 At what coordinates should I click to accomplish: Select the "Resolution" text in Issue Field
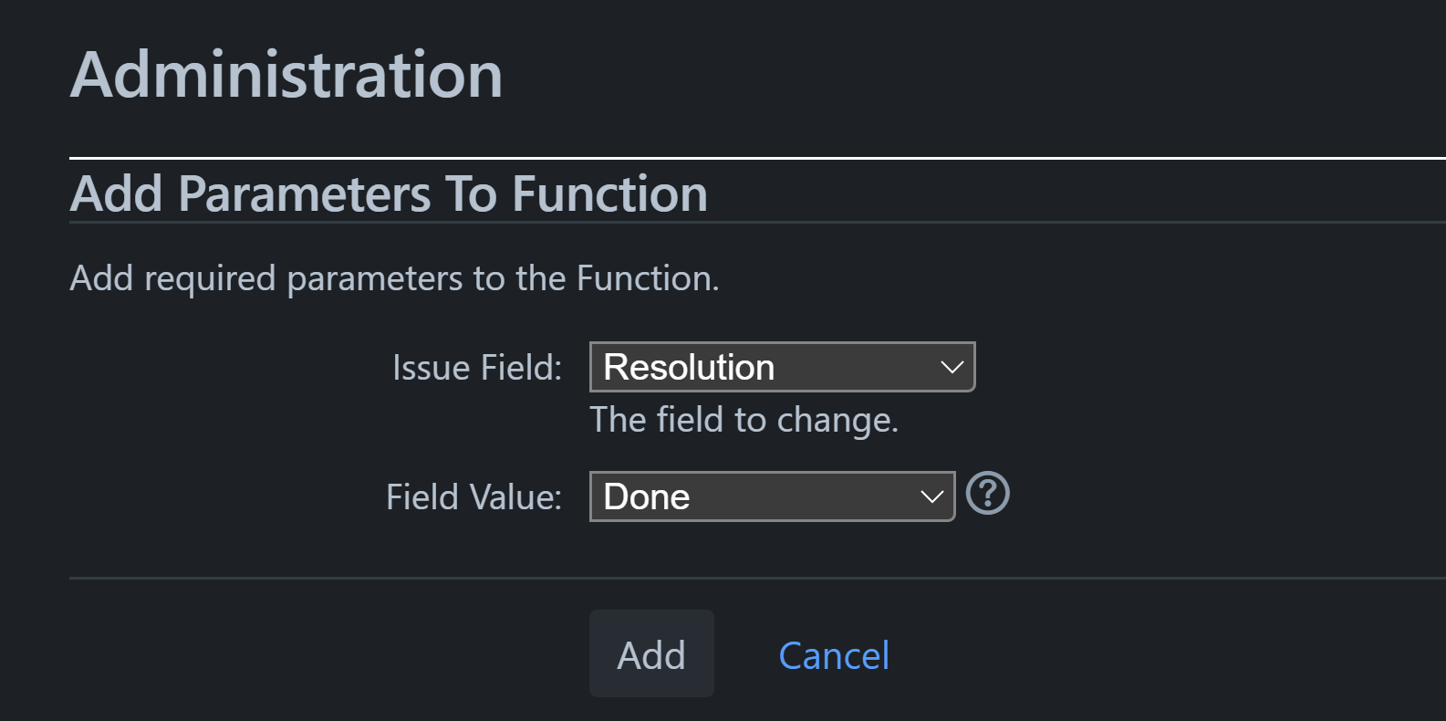pyautogui.click(x=689, y=367)
